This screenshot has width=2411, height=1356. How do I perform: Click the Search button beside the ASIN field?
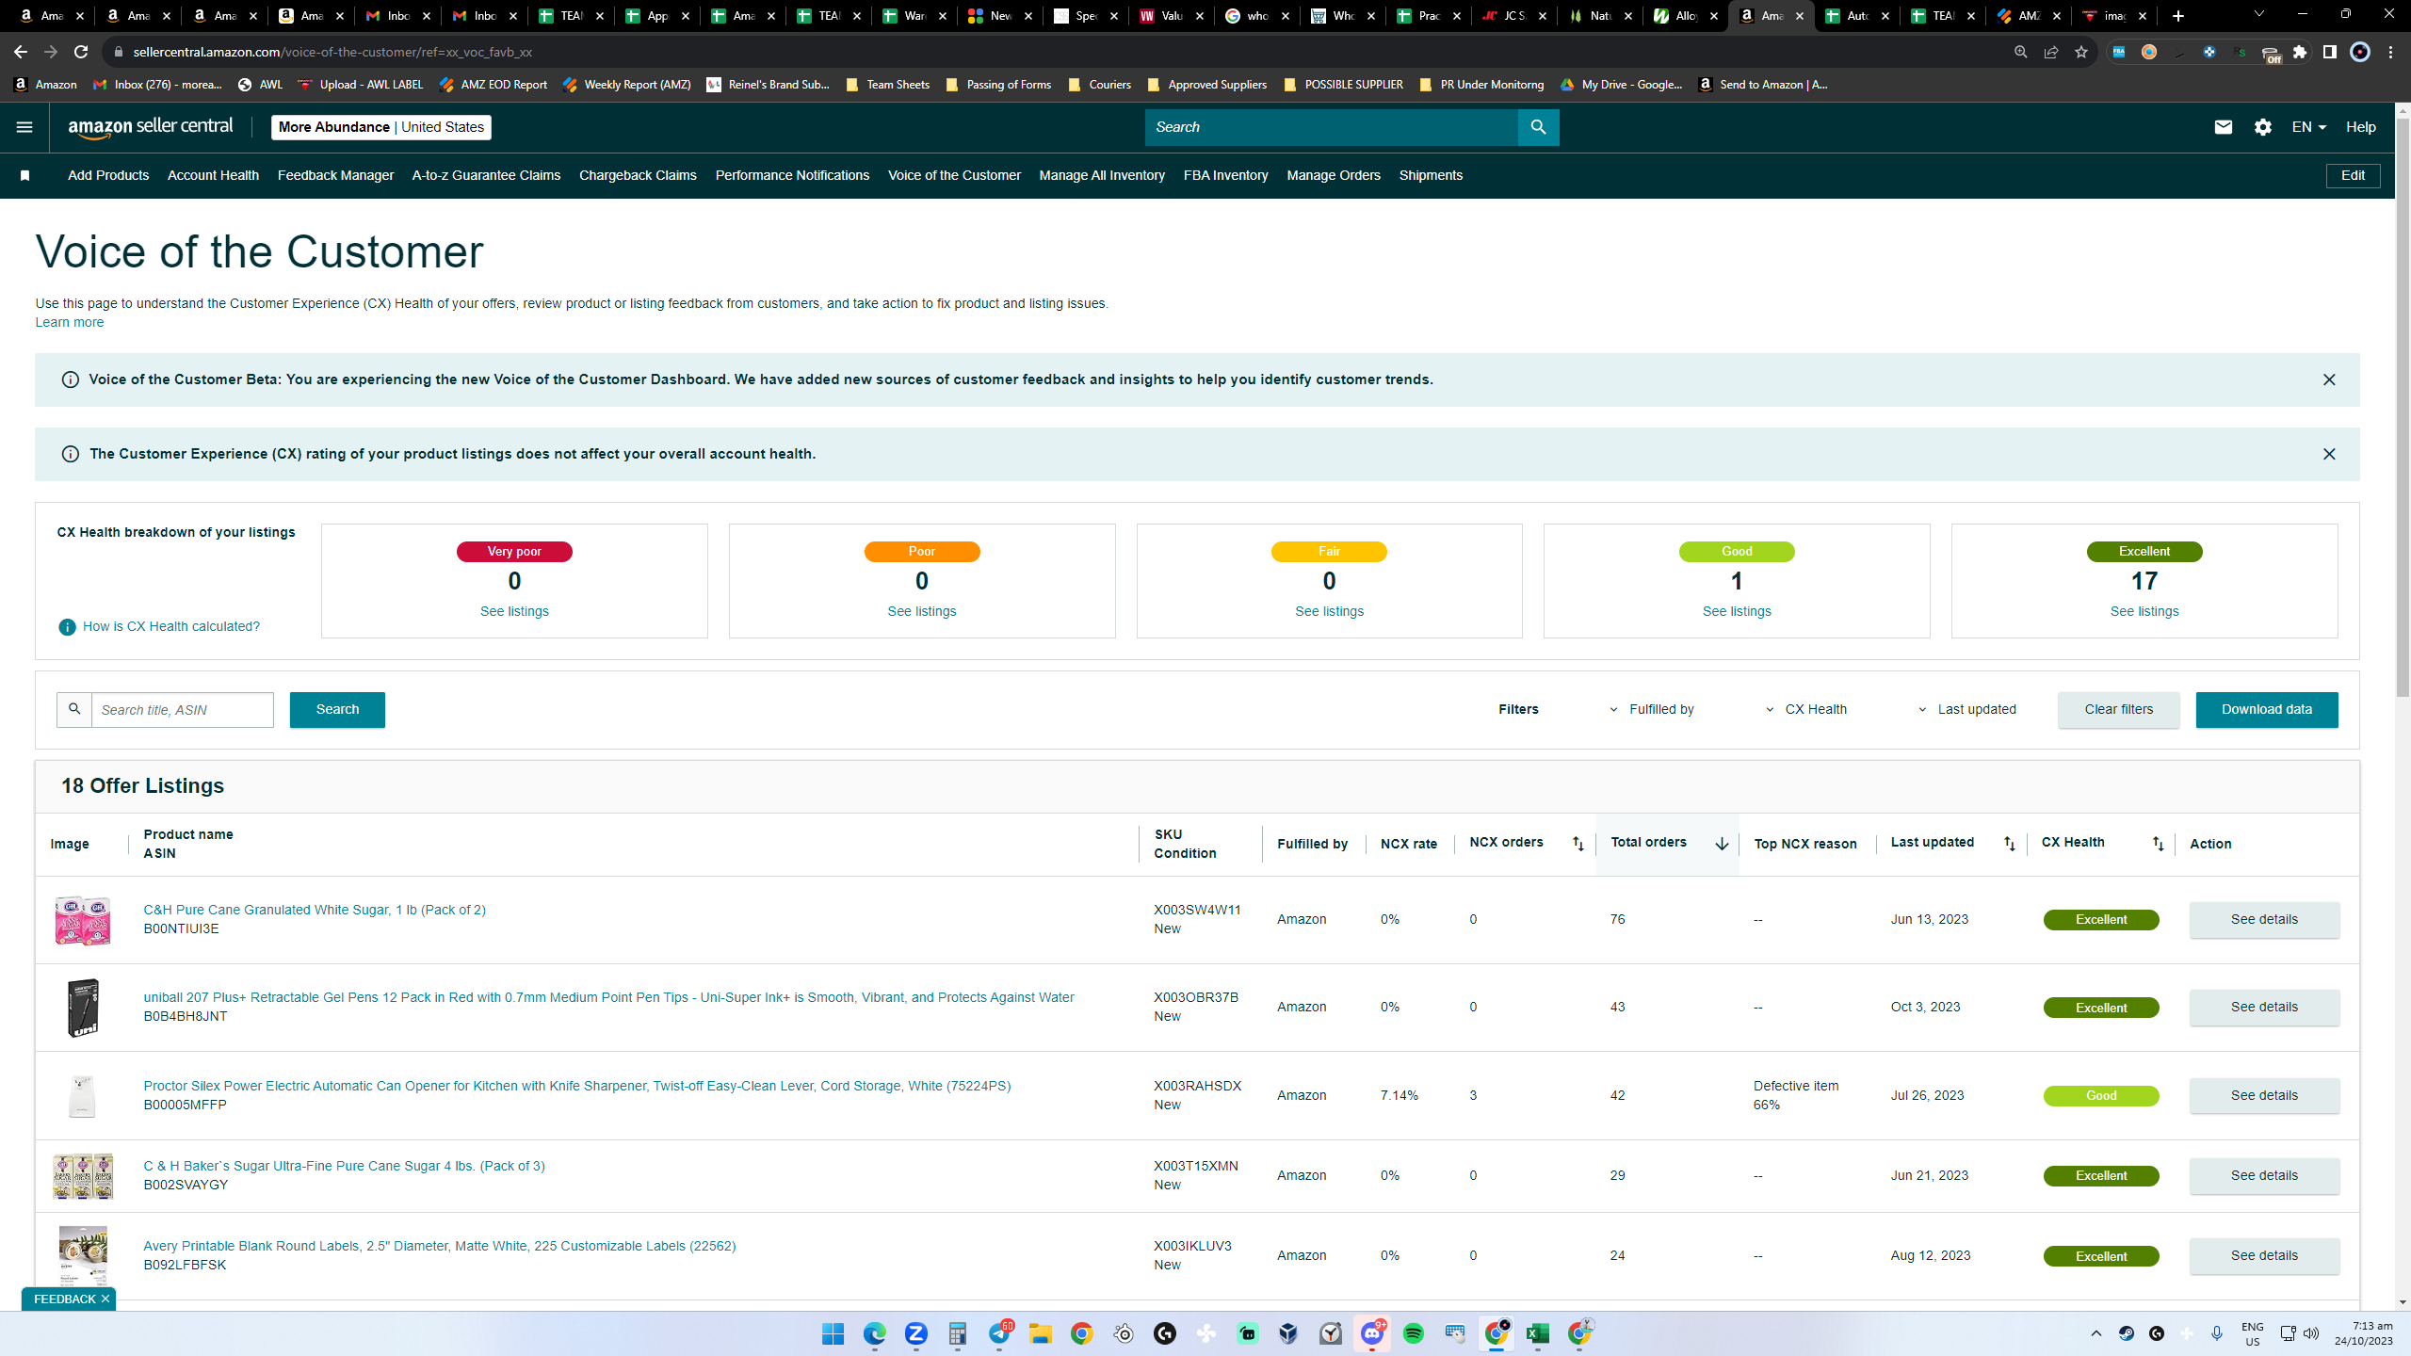point(337,710)
